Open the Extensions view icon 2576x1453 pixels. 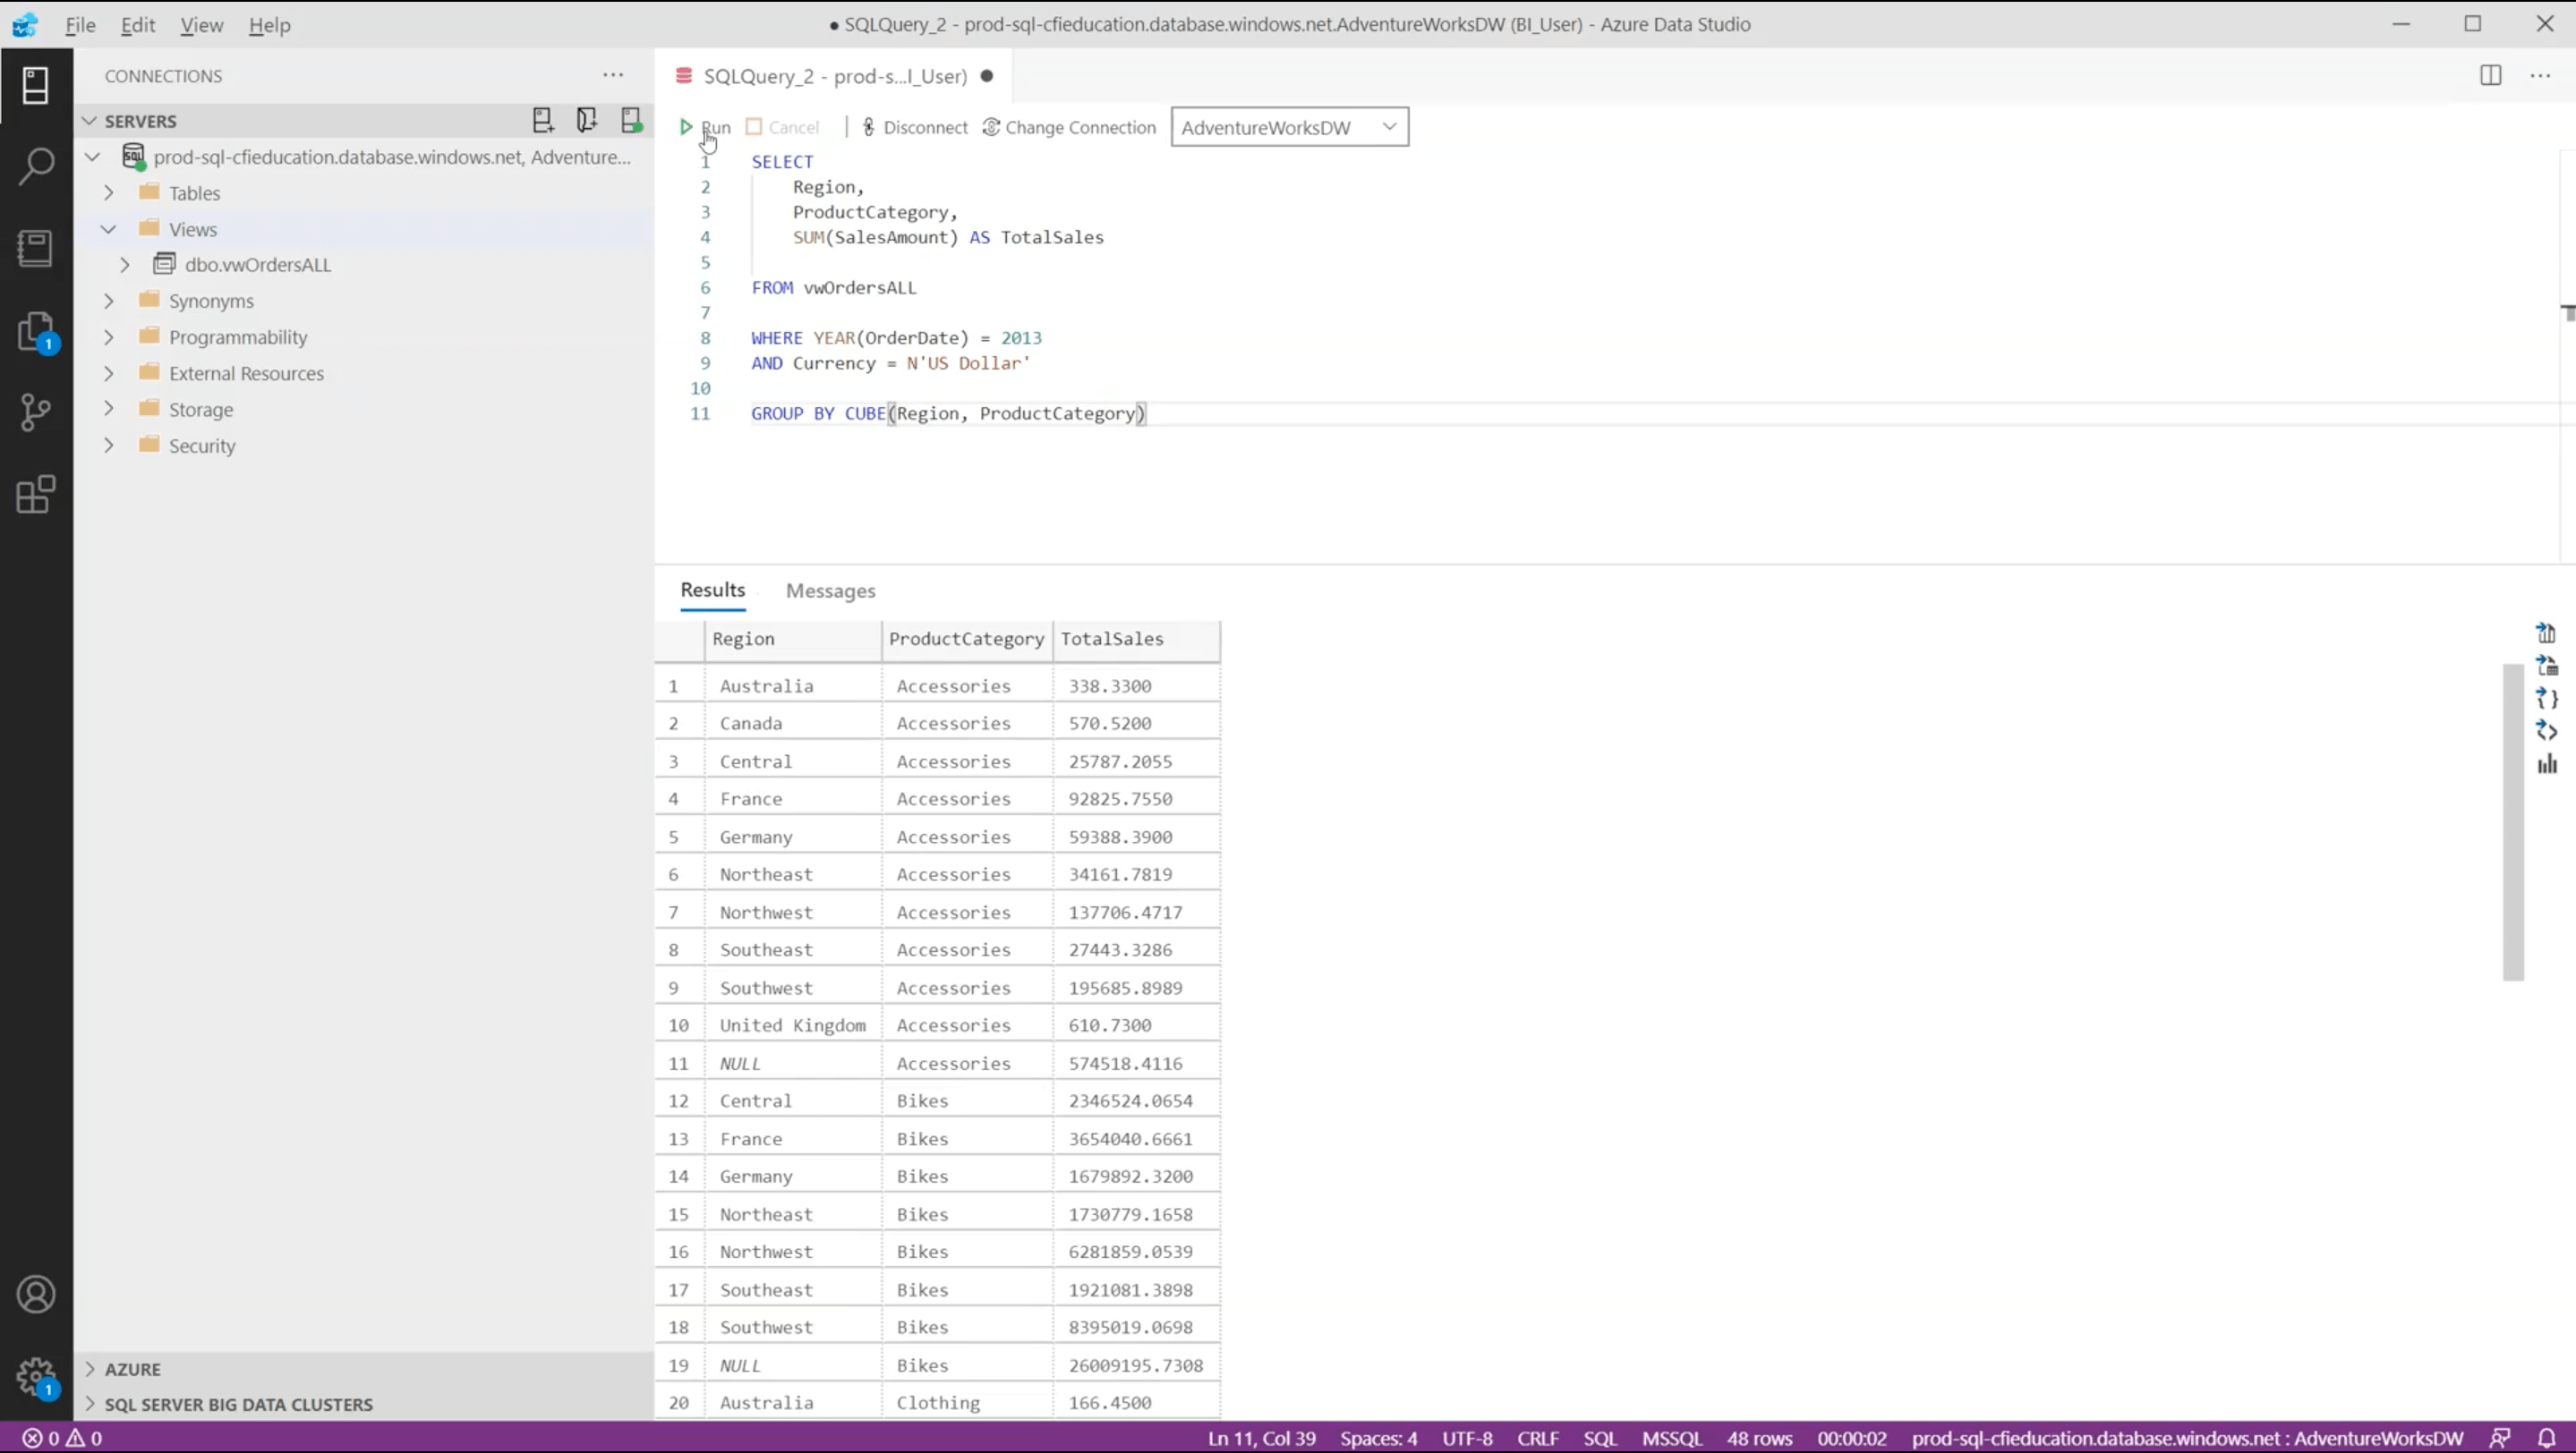click(x=36, y=494)
